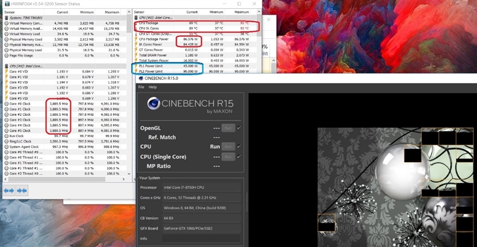Open the File menu in Cinebench
Screen dimensions: 477x247
141,87
